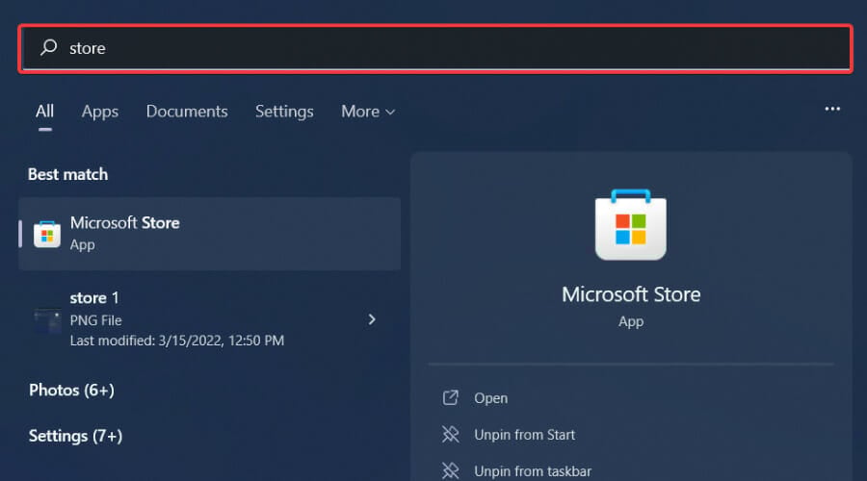The height and width of the screenshot is (481, 867).
Task: Open the three-dot options menu
Action: [x=832, y=110]
